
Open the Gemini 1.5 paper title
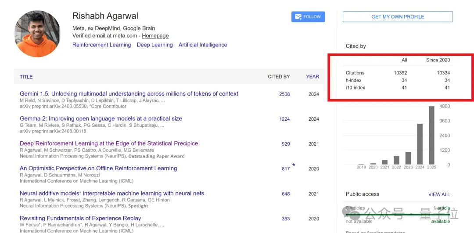129,93
